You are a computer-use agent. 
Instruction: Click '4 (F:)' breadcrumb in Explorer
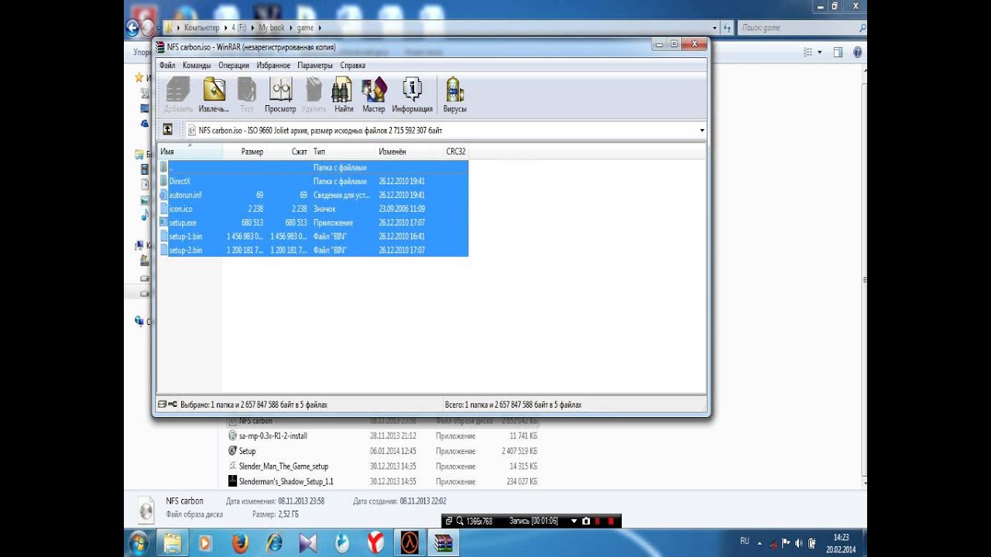[x=239, y=28]
